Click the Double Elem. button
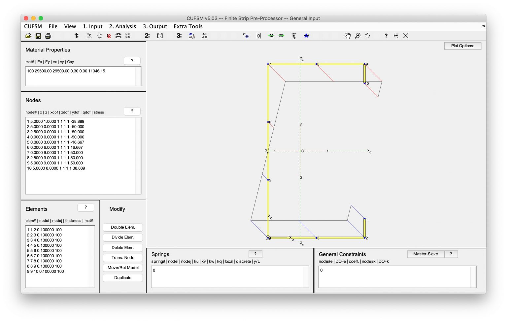The height and width of the screenshot is (321, 507). (122, 227)
